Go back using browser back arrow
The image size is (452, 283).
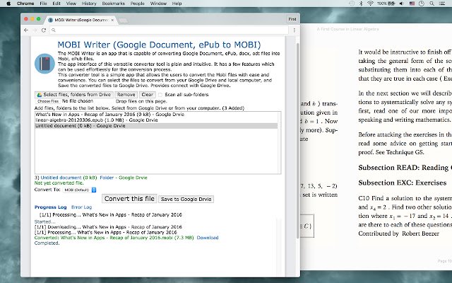pyautogui.click(x=26, y=30)
